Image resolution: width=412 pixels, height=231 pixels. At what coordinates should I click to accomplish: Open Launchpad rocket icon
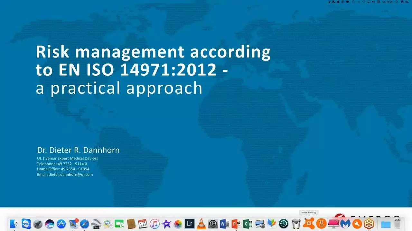tap(38, 224)
